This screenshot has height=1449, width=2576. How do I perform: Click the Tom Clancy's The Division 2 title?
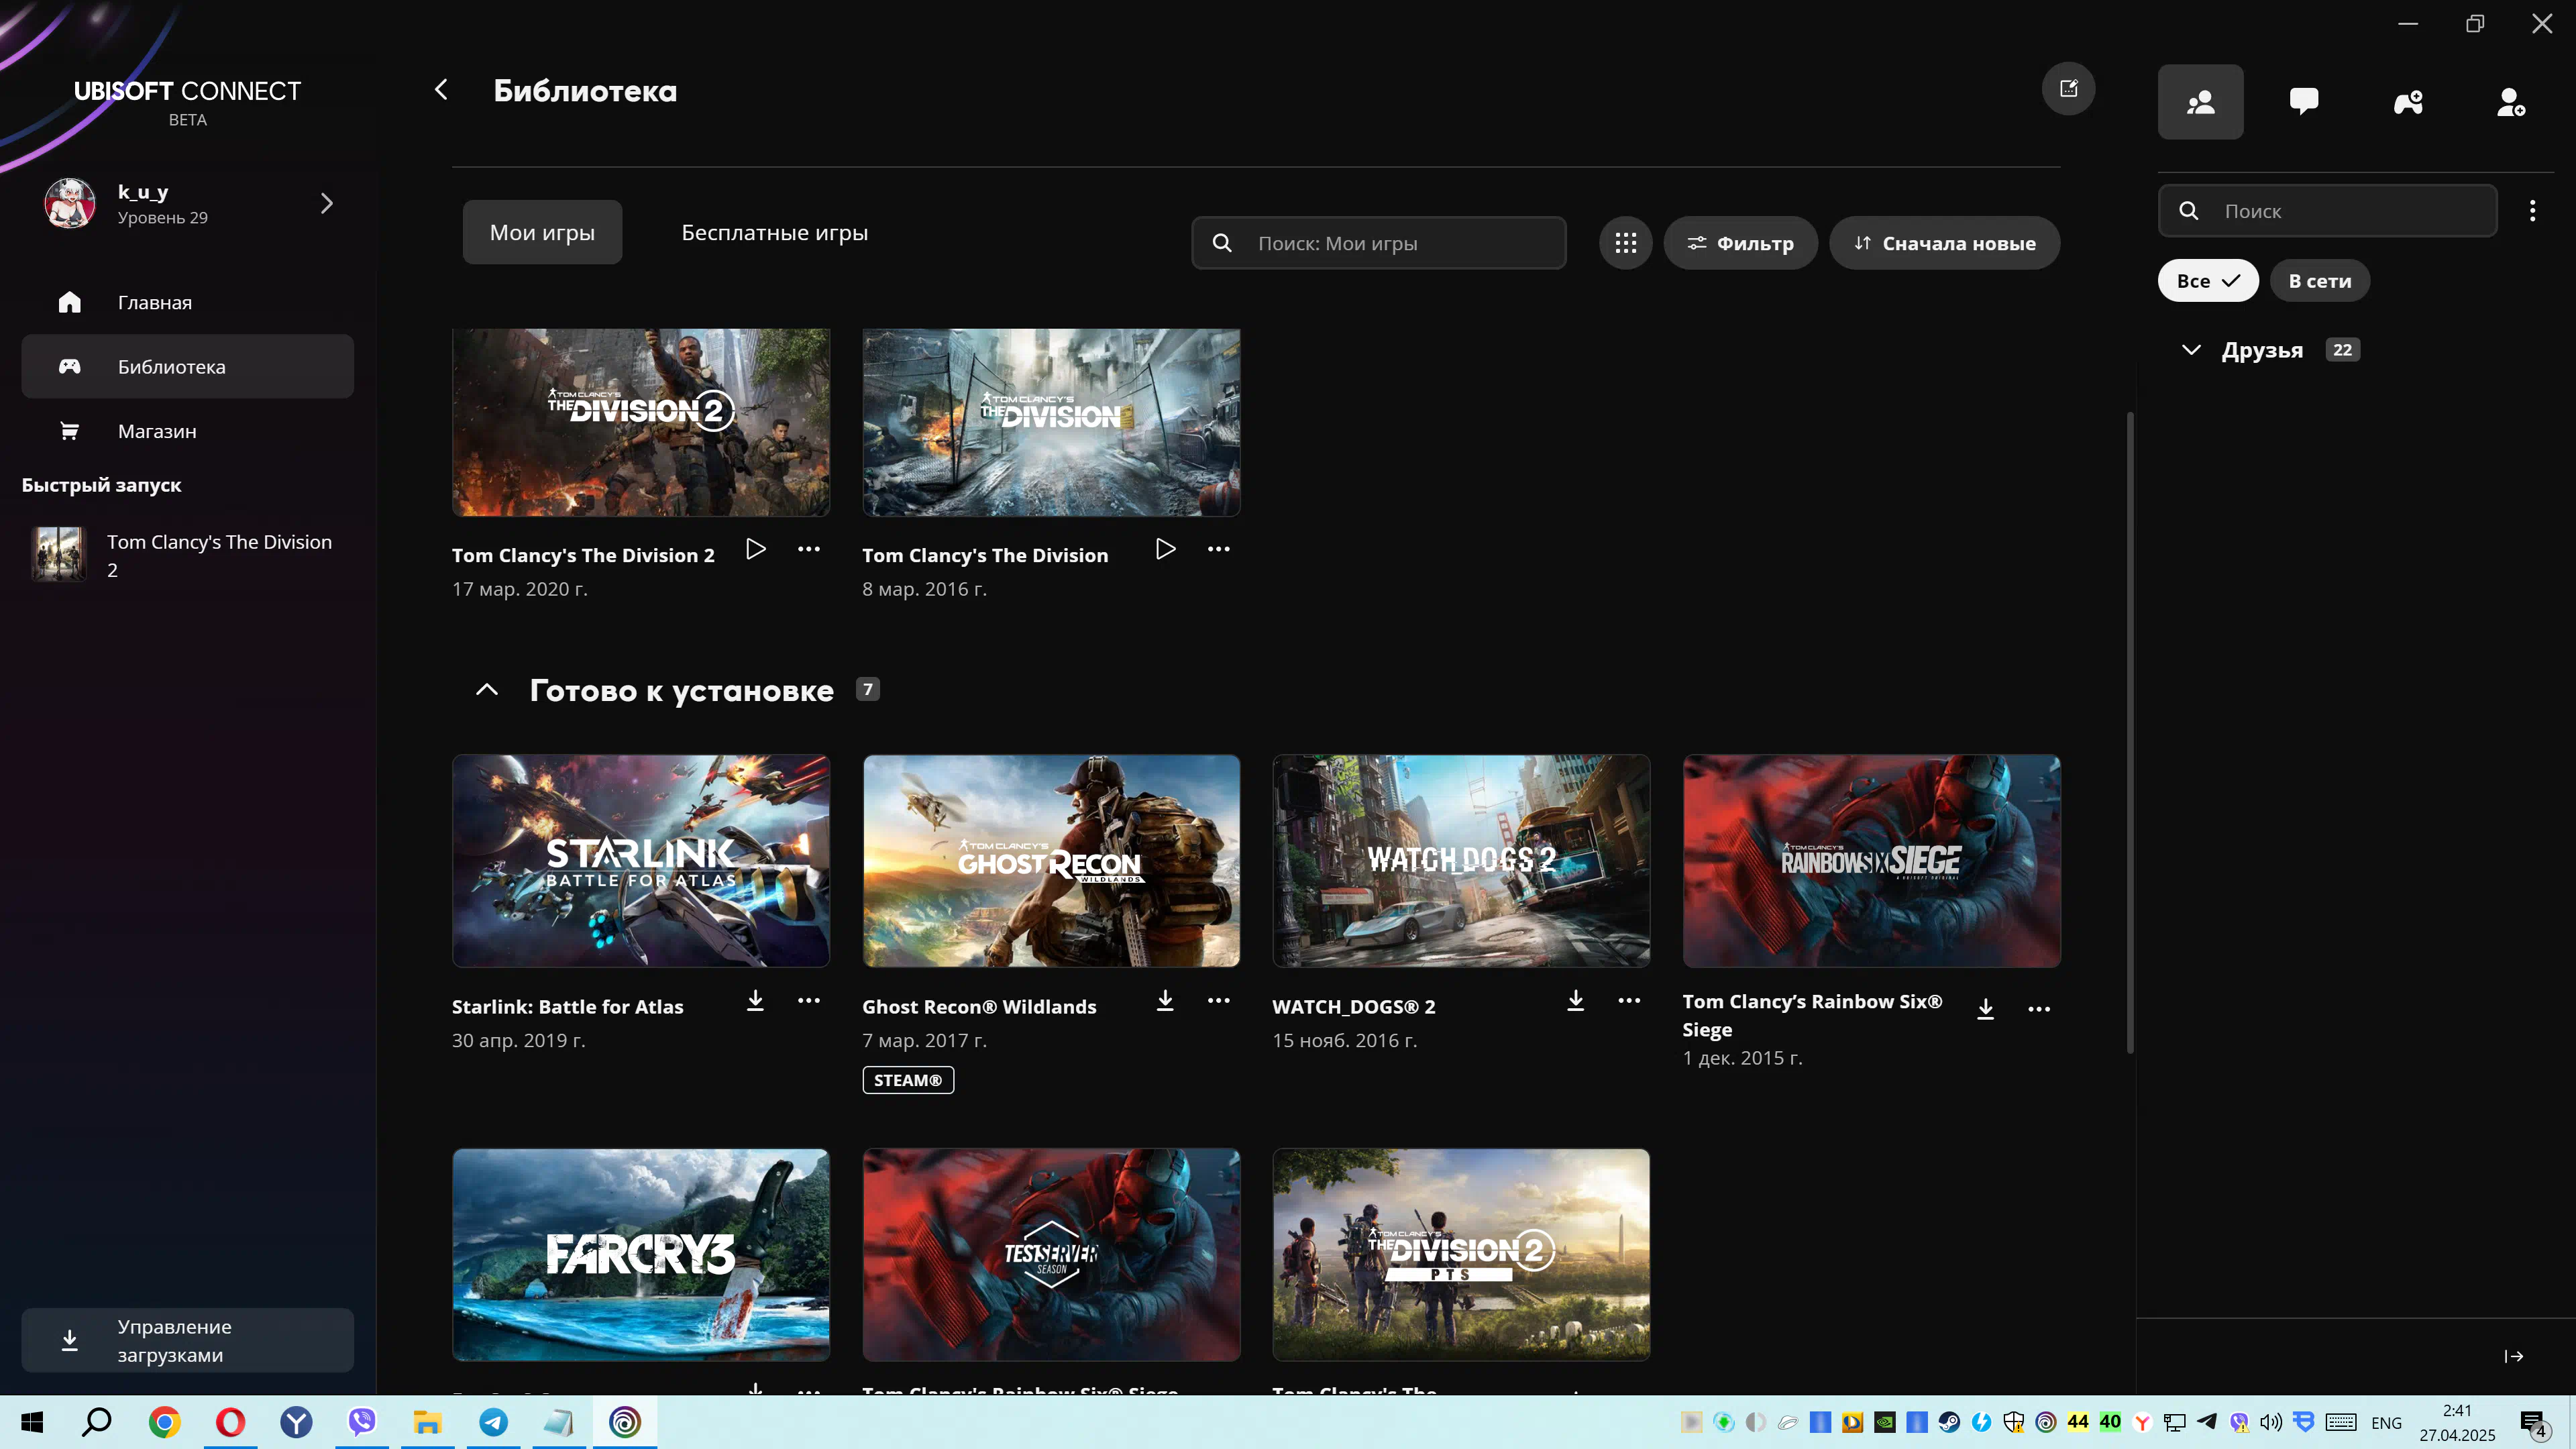click(x=583, y=555)
